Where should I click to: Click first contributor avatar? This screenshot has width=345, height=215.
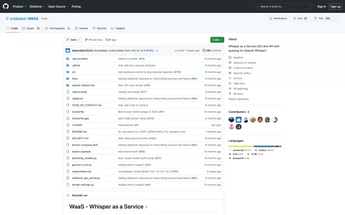tap(231, 119)
